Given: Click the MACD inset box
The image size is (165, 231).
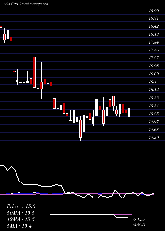Looking at the screenshot, I should click(x=91, y=214).
